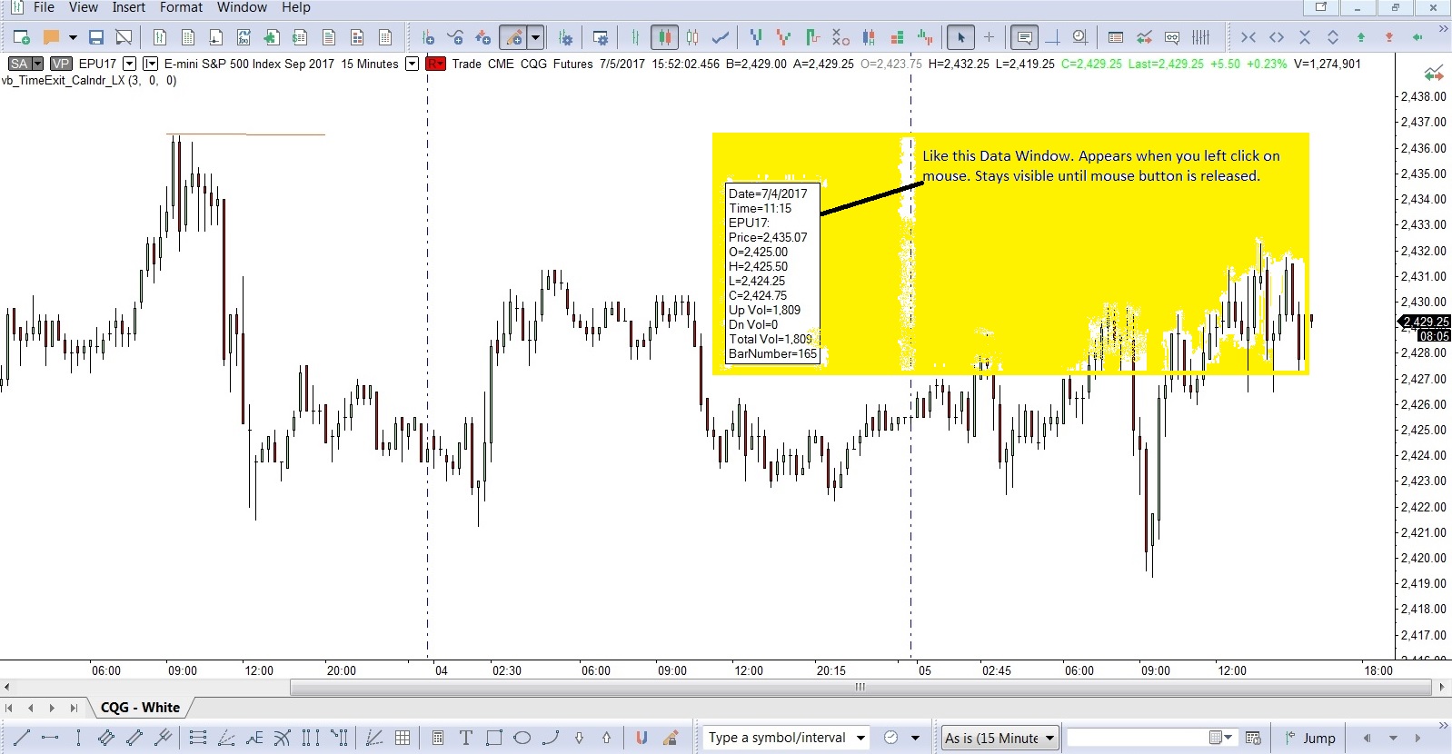This screenshot has height=754, width=1452.
Task: Click the green puzzle piece icon
Action: 272,37
